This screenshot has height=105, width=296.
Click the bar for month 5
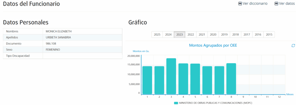click(x=195, y=79)
